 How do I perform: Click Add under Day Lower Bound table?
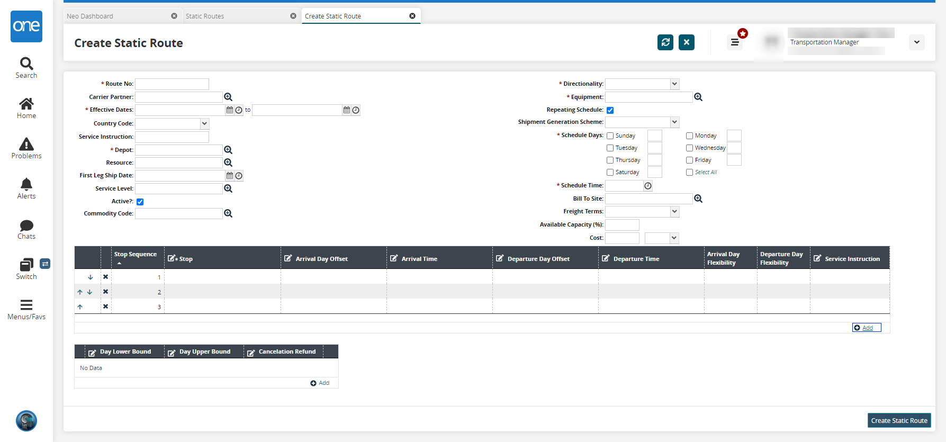pyautogui.click(x=320, y=383)
